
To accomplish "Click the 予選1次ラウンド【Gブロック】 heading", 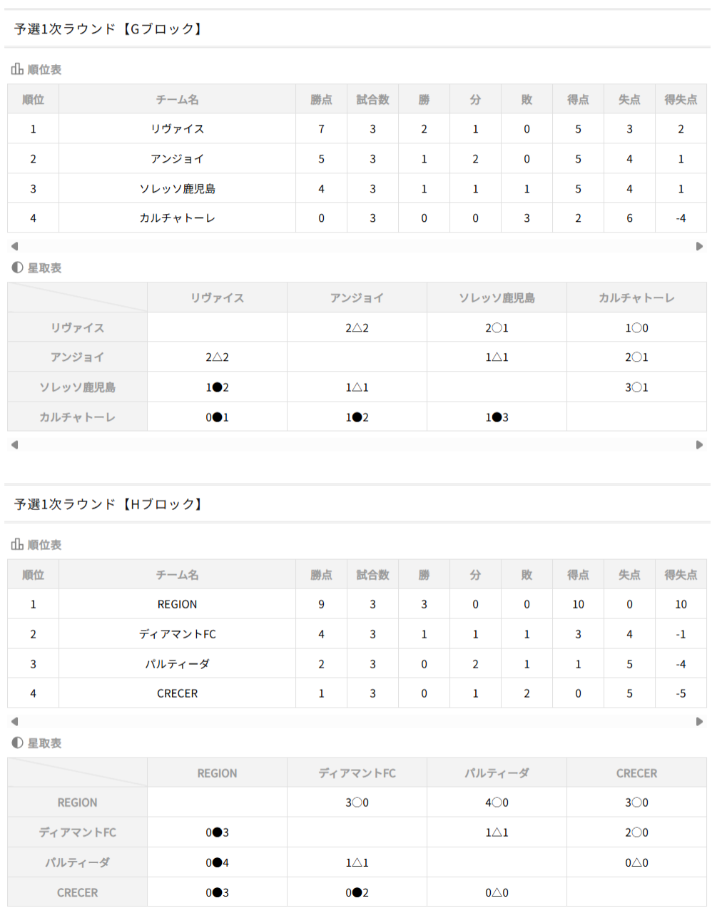I will 108,29.
